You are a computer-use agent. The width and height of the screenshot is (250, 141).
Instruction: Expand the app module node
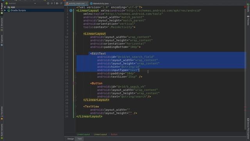[x=5, y=7]
